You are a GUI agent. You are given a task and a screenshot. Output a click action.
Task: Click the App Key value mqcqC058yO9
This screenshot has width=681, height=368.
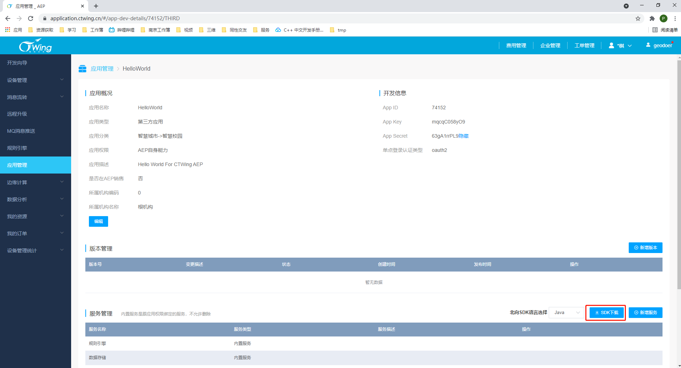coord(448,122)
